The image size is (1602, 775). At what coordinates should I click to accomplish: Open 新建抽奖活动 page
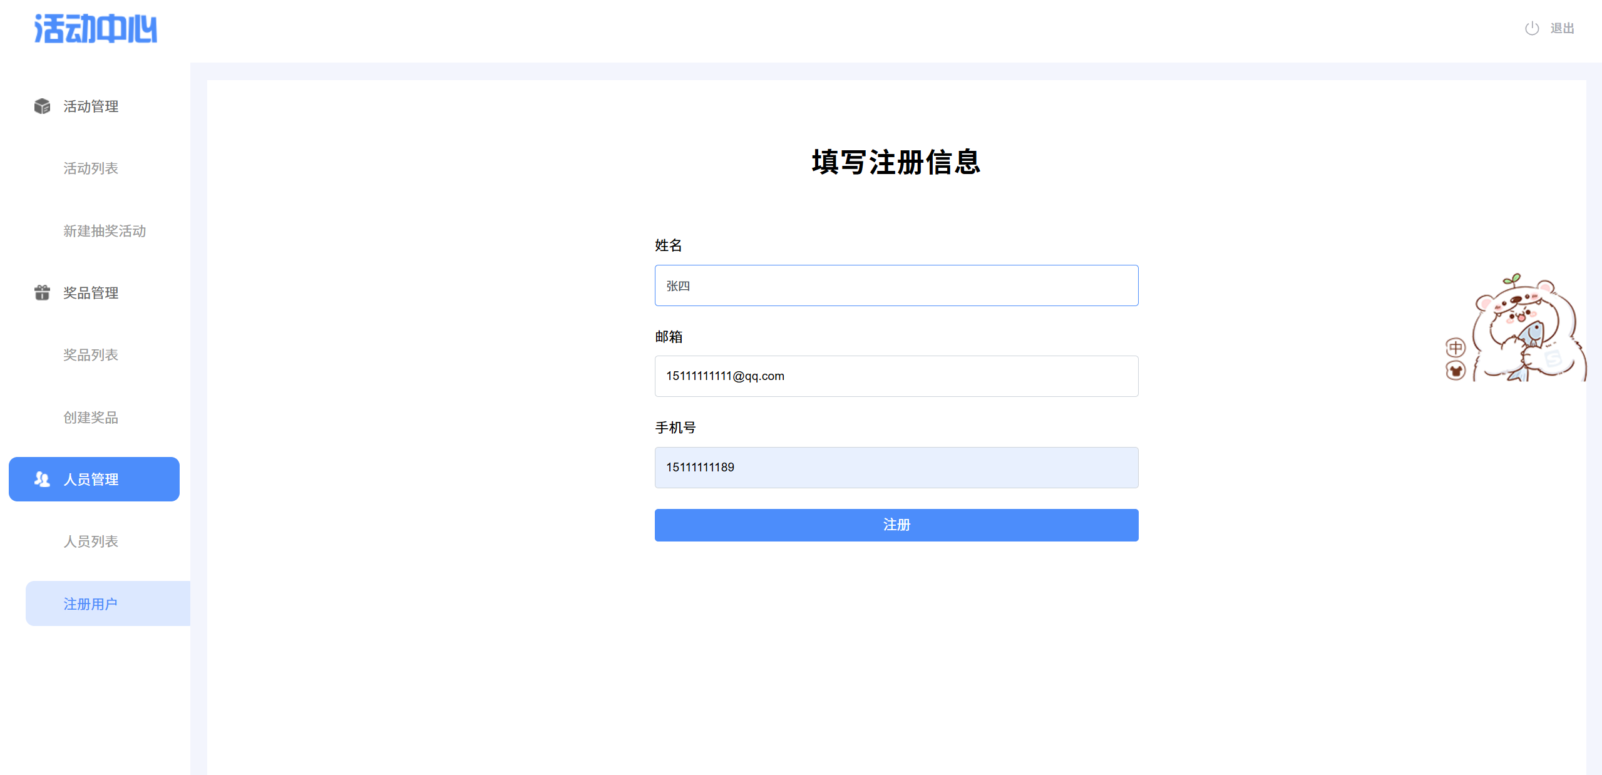[x=105, y=231]
